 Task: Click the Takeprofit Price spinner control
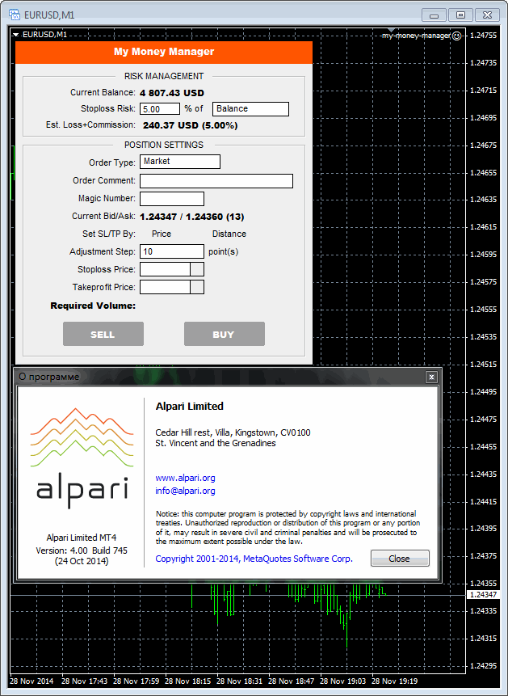point(197,287)
